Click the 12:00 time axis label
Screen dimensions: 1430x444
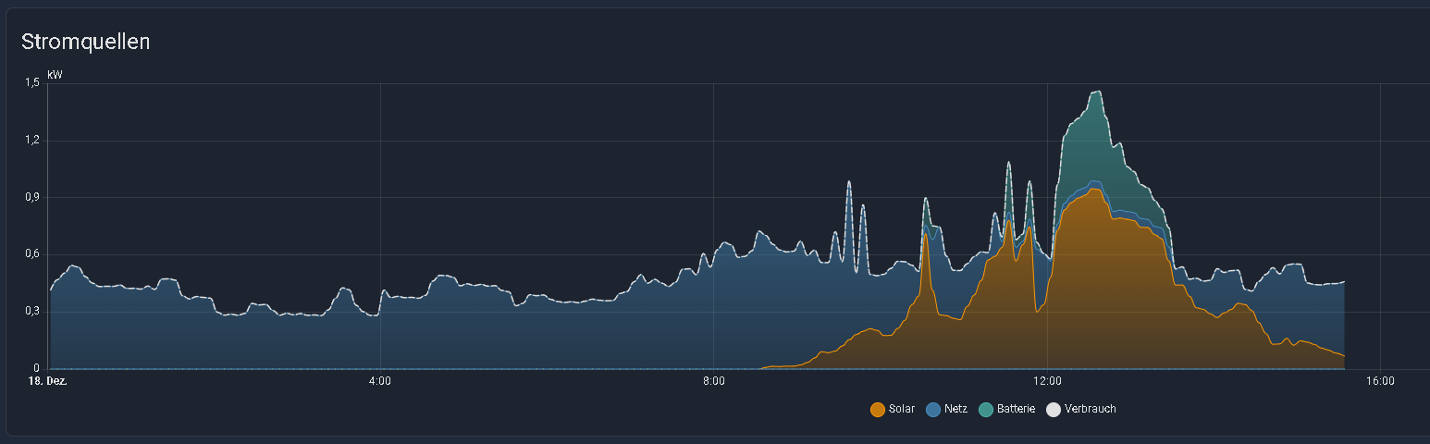coord(1046,380)
